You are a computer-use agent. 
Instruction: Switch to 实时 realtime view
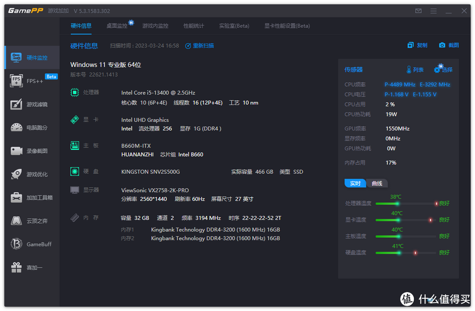(355, 183)
